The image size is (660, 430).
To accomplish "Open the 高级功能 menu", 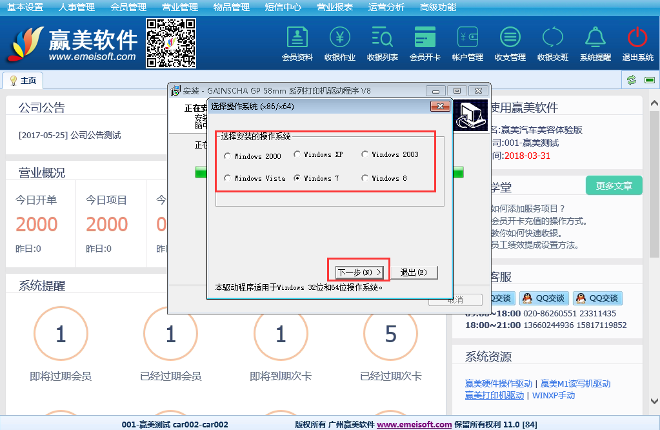I will (x=438, y=8).
